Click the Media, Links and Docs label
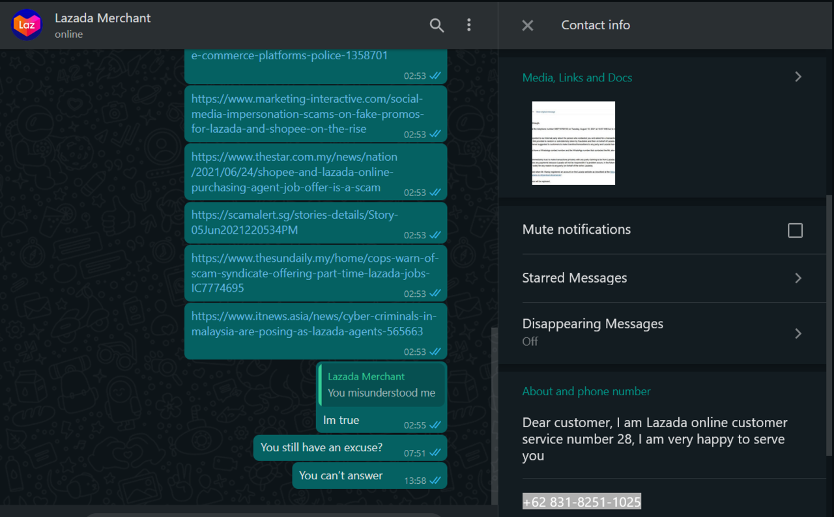Viewport: 834px width, 517px height. 577,77
